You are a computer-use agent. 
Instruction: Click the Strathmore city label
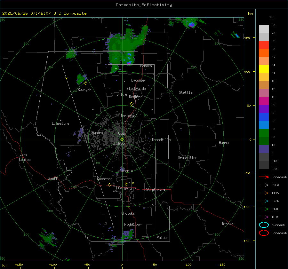(x=156, y=189)
